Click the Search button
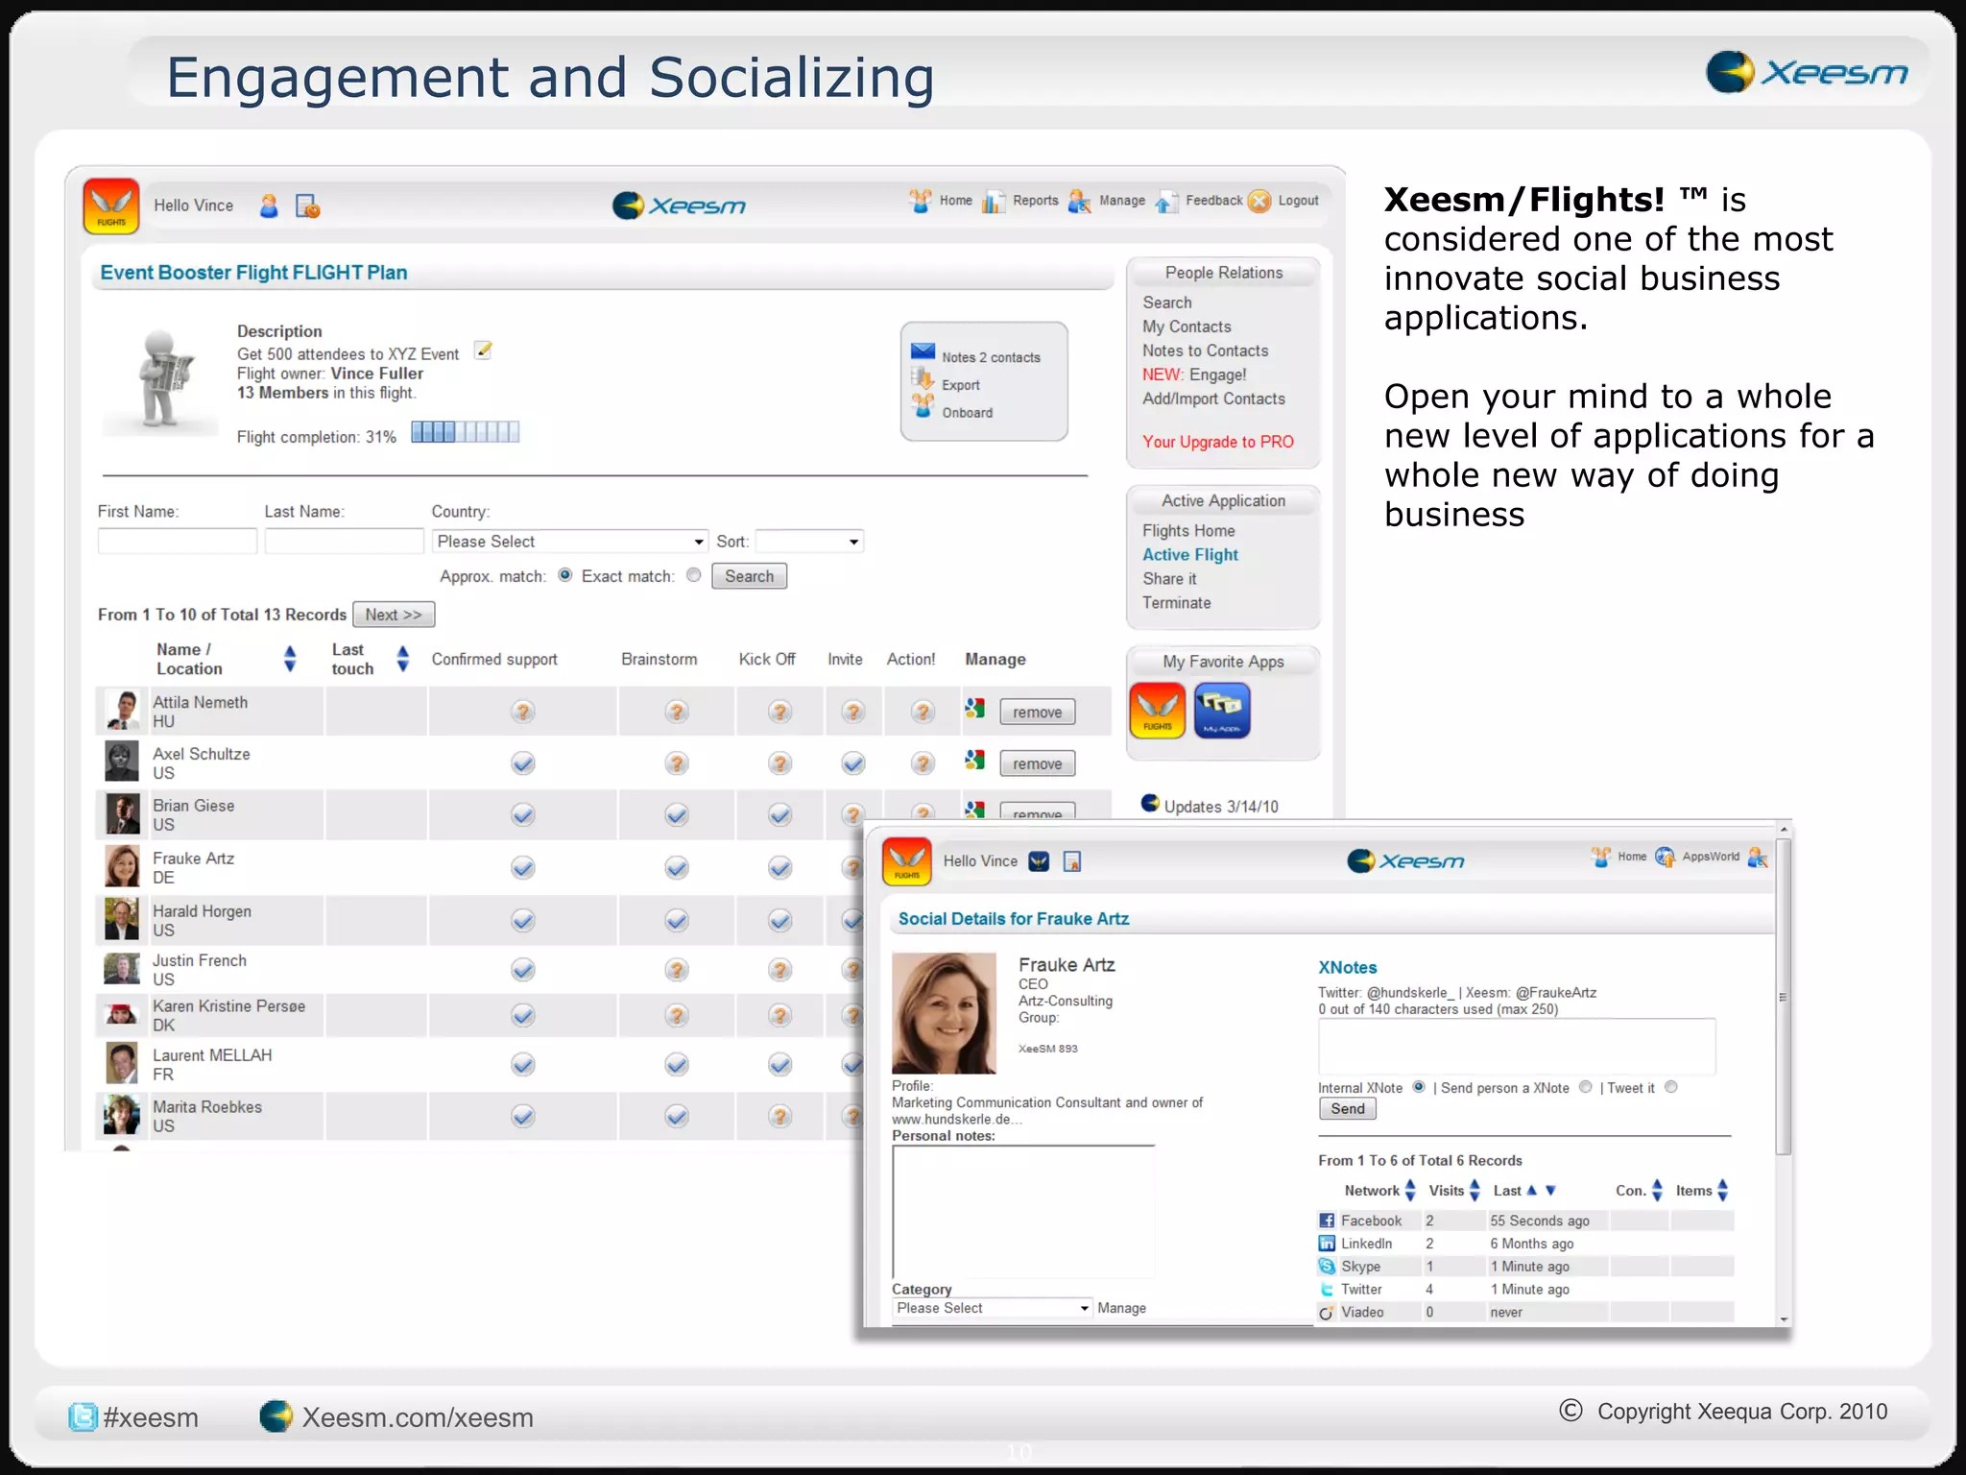The height and width of the screenshot is (1475, 1966). pos(749,576)
